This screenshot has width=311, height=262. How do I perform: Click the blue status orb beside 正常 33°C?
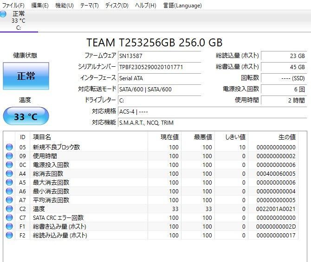click(3, 14)
